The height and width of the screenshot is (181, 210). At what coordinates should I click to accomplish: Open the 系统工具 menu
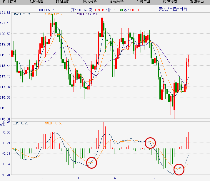pos(144,2)
